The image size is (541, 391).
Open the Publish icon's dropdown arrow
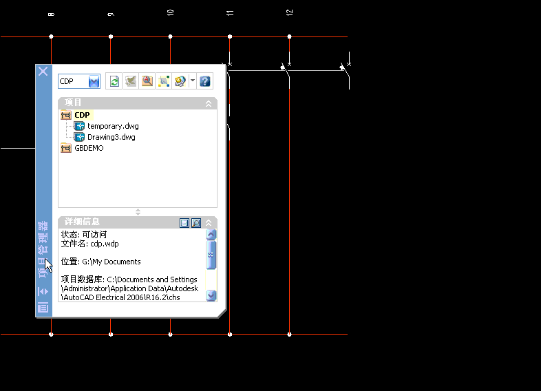193,81
